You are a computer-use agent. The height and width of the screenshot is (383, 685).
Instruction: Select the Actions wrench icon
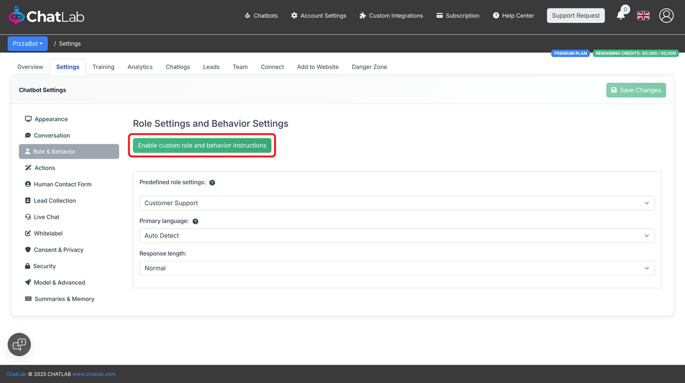(x=29, y=167)
